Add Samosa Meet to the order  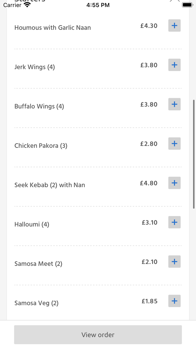pos(174,261)
